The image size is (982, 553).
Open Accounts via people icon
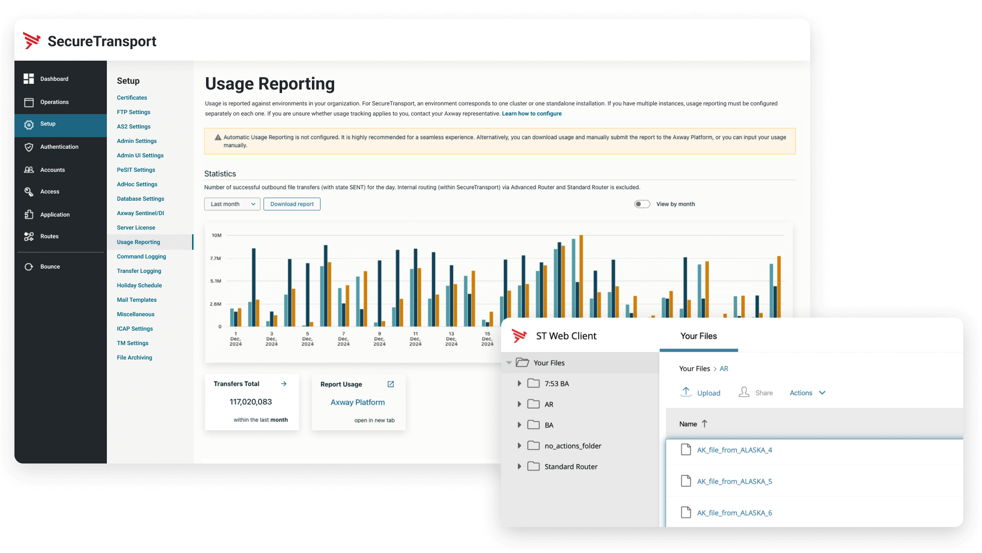click(x=29, y=170)
